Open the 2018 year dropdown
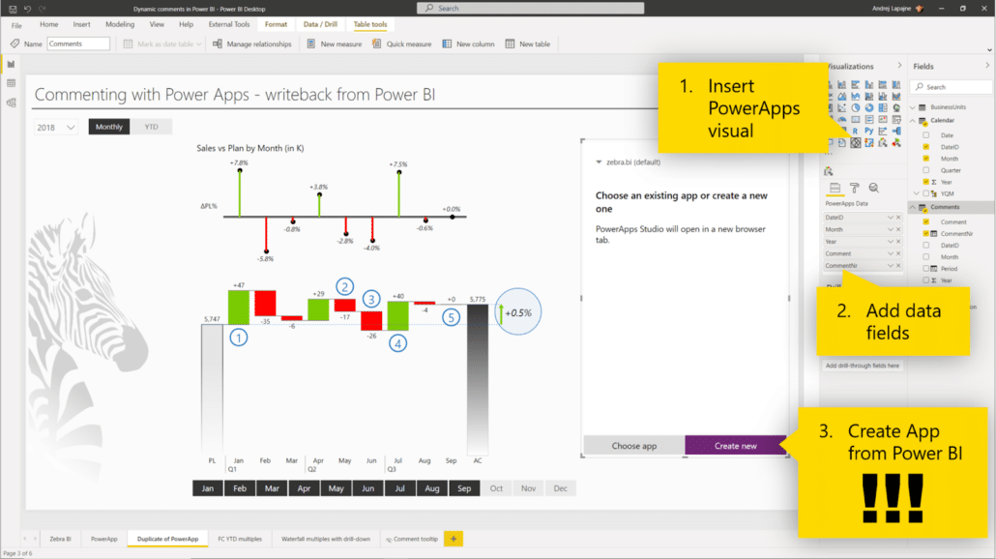Image resolution: width=996 pixels, height=559 pixels. [56, 127]
